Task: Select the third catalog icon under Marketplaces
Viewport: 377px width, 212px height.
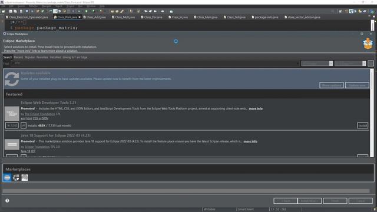Action: click(x=25, y=177)
